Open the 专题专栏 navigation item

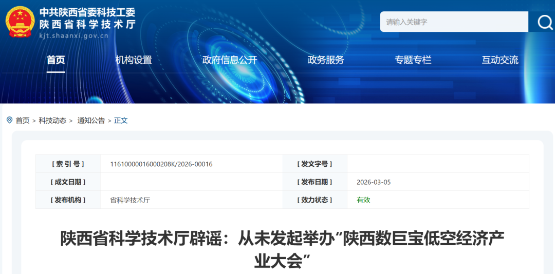tap(413, 60)
